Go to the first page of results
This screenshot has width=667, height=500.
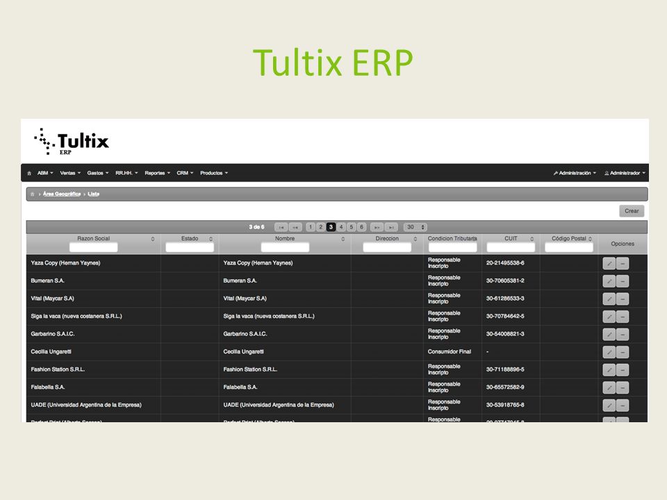[281, 227]
